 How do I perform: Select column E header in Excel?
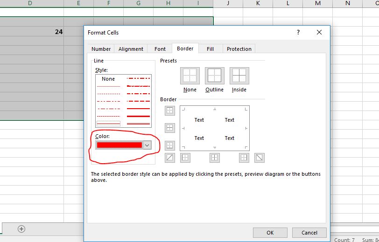point(78,3)
